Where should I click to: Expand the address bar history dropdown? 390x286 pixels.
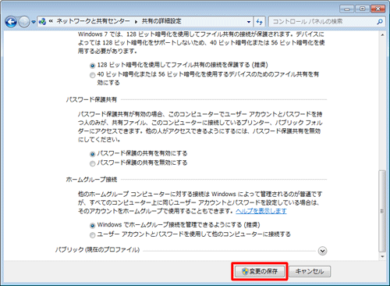pos(249,22)
